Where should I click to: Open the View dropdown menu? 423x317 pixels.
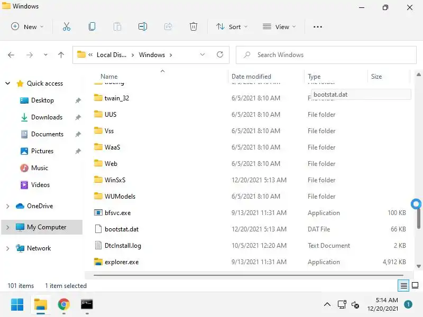coord(279,27)
